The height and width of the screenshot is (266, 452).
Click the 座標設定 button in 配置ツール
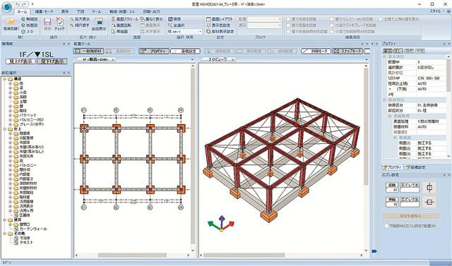click(x=185, y=51)
